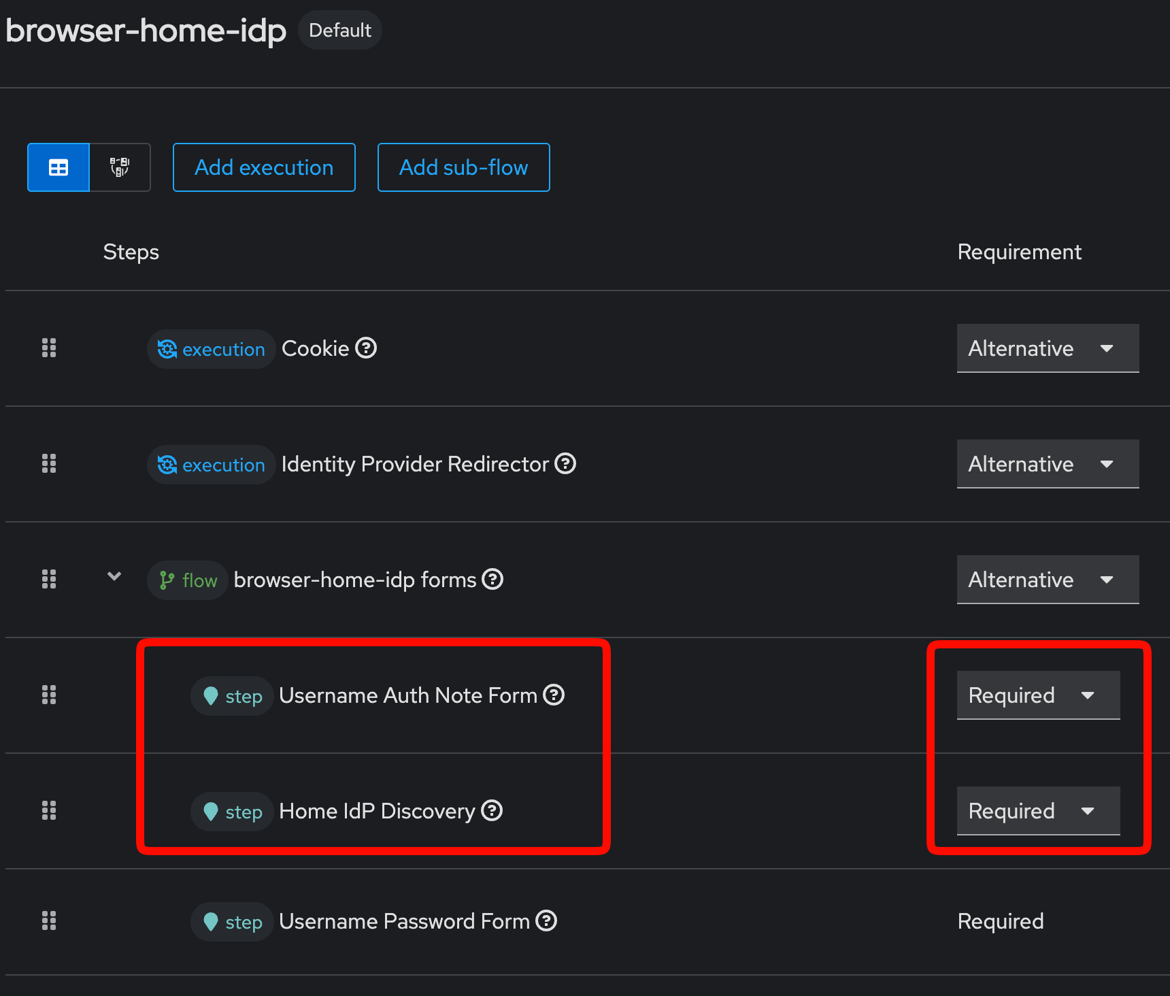Open the Cookie requirement dropdown
Screen dimensions: 1170x996
[x=1047, y=348]
